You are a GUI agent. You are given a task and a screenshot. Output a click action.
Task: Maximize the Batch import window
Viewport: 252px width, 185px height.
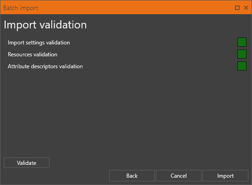[x=237, y=8]
